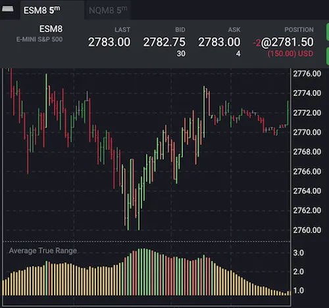Click the 2770.00 price axis label
Viewport: 329px width, 308px height.
pos(307,132)
